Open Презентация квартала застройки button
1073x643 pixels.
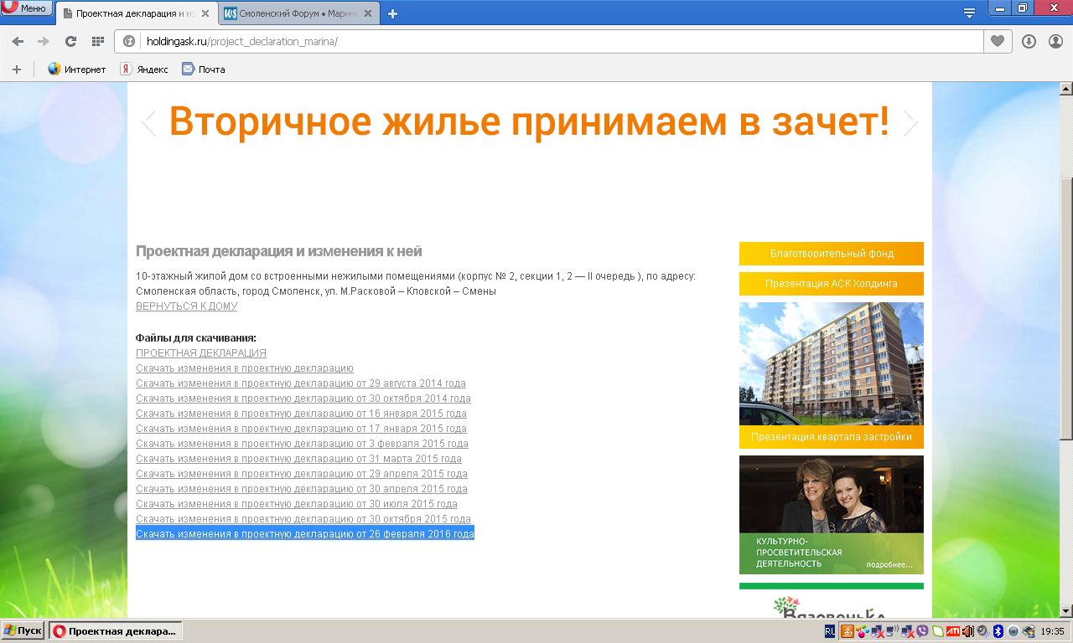point(832,437)
